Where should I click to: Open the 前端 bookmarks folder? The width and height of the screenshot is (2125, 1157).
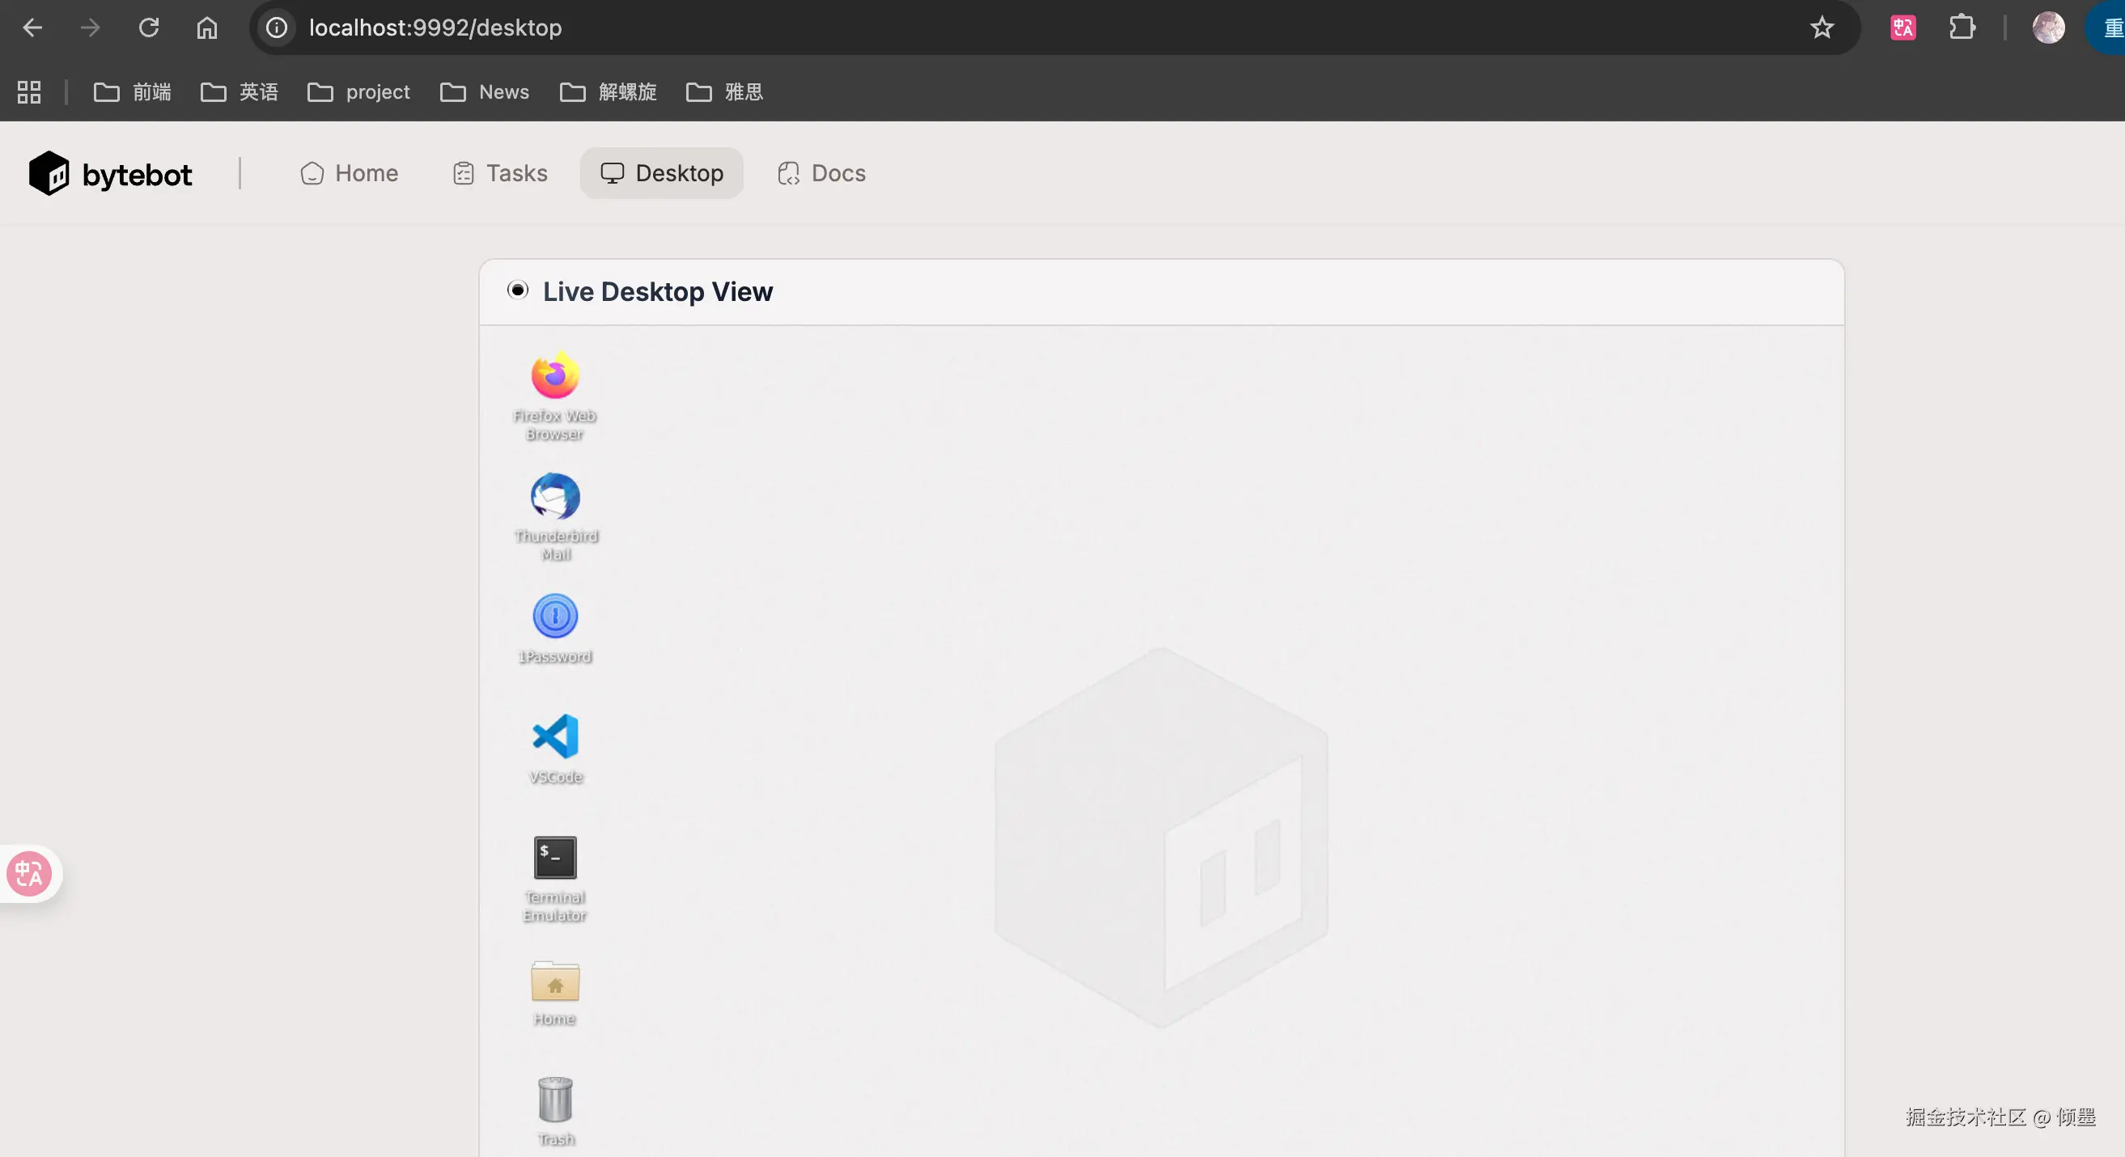[133, 92]
